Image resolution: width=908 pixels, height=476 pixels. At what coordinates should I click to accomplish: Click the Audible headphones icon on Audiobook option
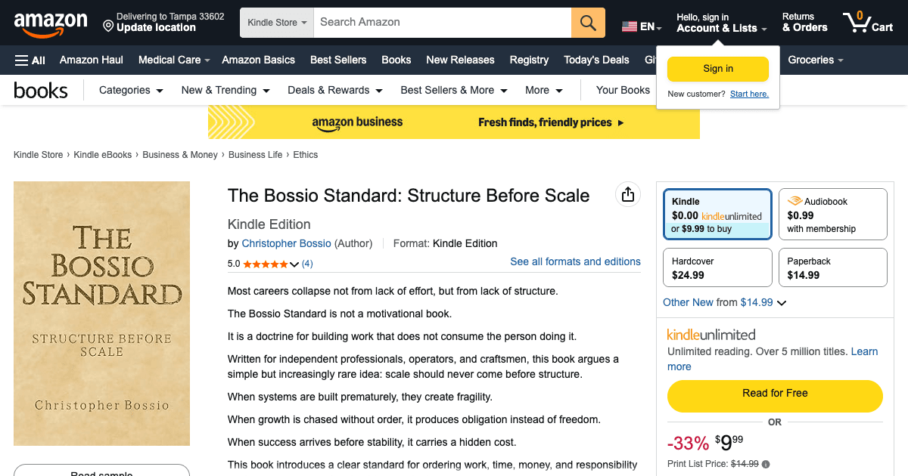coord(794,201)
